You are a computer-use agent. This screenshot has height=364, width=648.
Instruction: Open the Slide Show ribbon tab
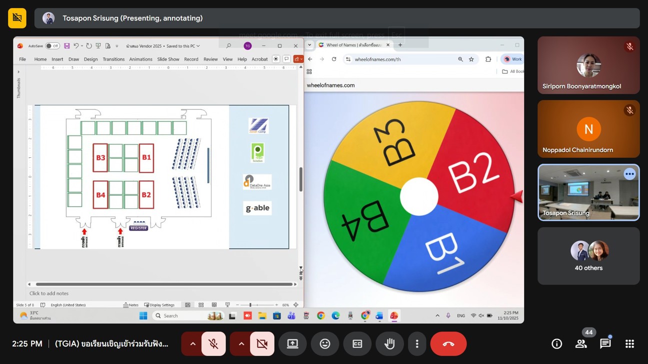point(168,59)
